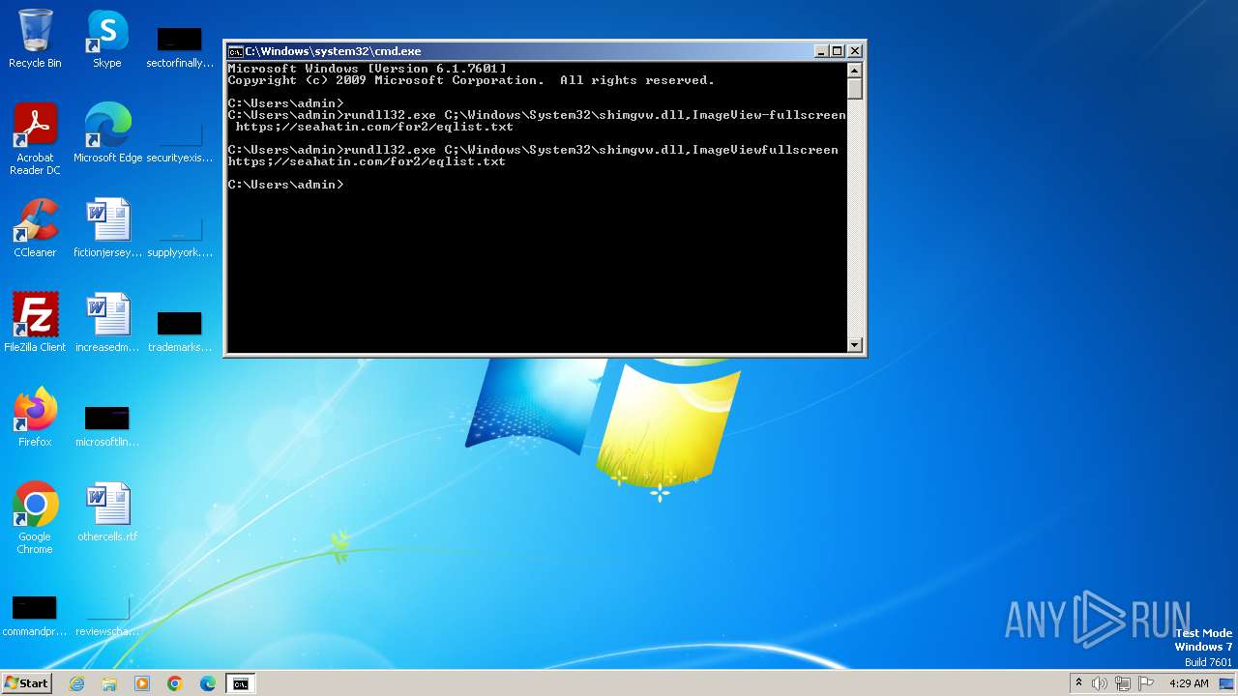Viewport: 1238px width, 696px height.
Task: Open Acrobat Reader DC shortcut
Action: tap(35, 139)
